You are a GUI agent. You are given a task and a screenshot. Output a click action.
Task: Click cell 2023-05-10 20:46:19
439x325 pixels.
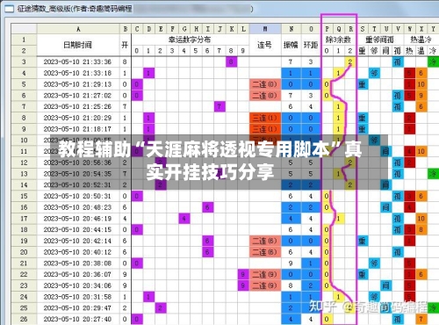point(78,219)
